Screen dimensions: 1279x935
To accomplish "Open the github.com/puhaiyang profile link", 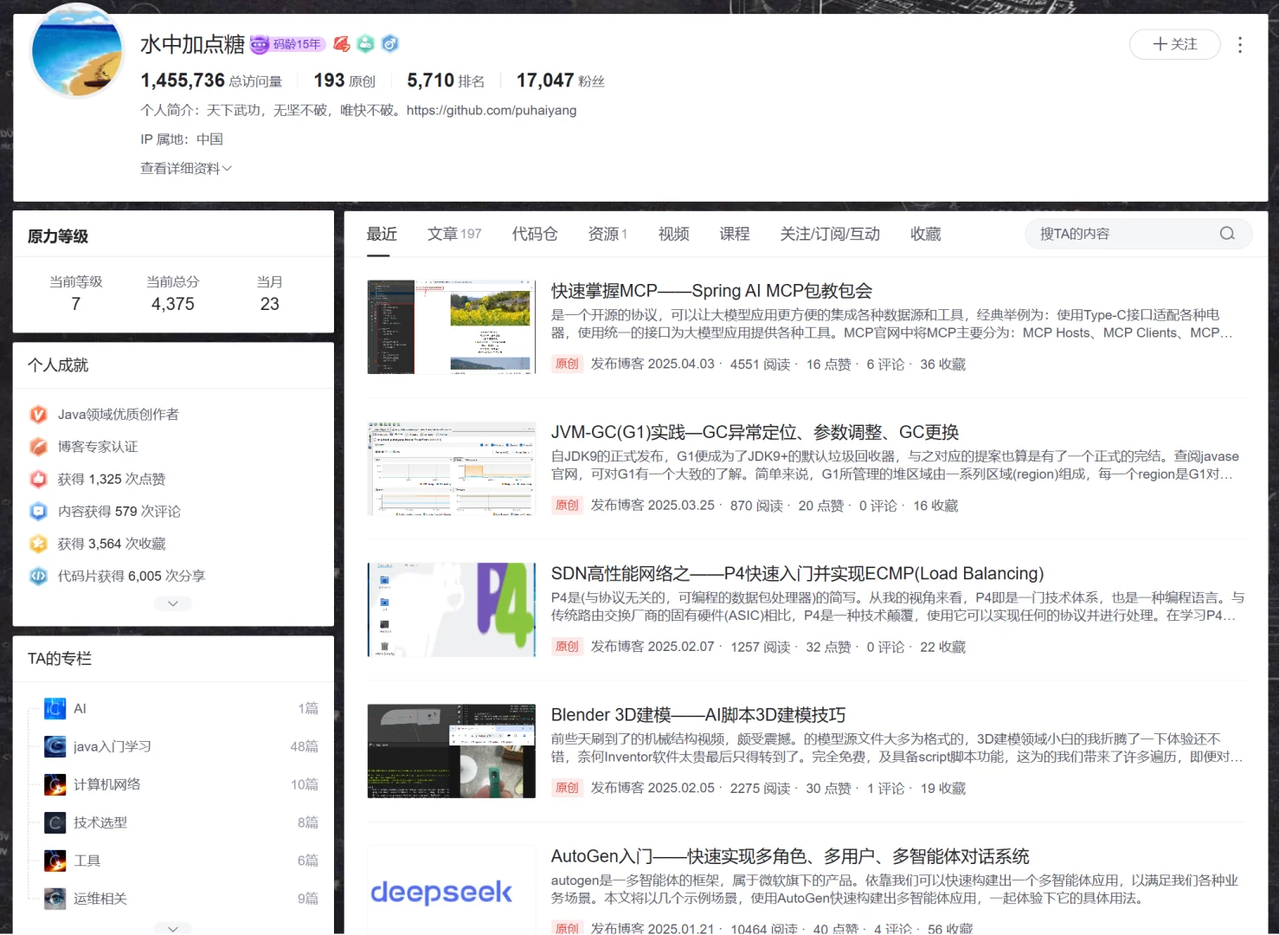I will point(492,110).
